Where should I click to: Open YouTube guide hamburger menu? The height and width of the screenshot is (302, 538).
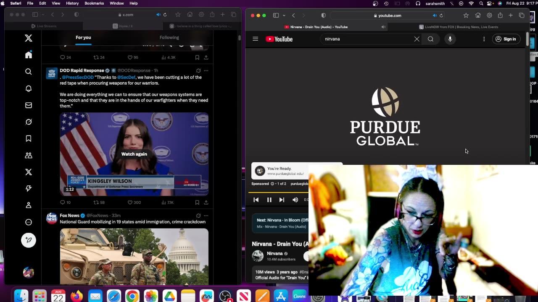click(x=255, y=39)
